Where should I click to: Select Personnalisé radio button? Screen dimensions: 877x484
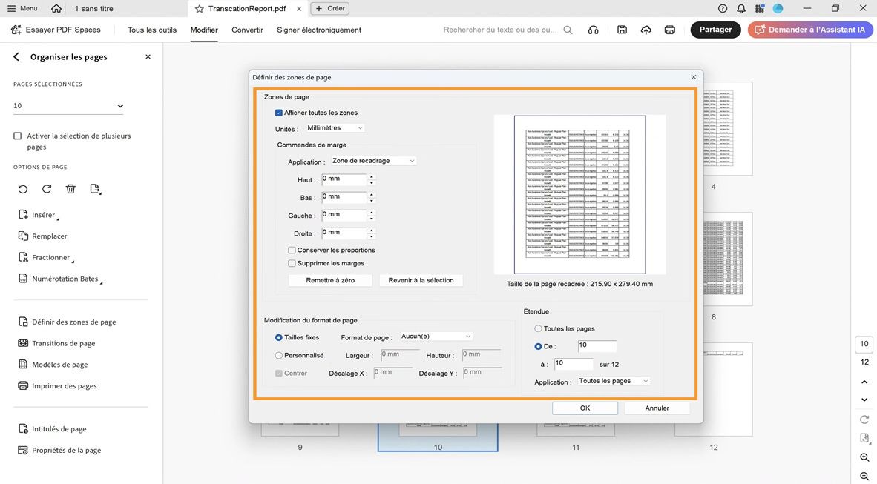[x=278, y=356]
